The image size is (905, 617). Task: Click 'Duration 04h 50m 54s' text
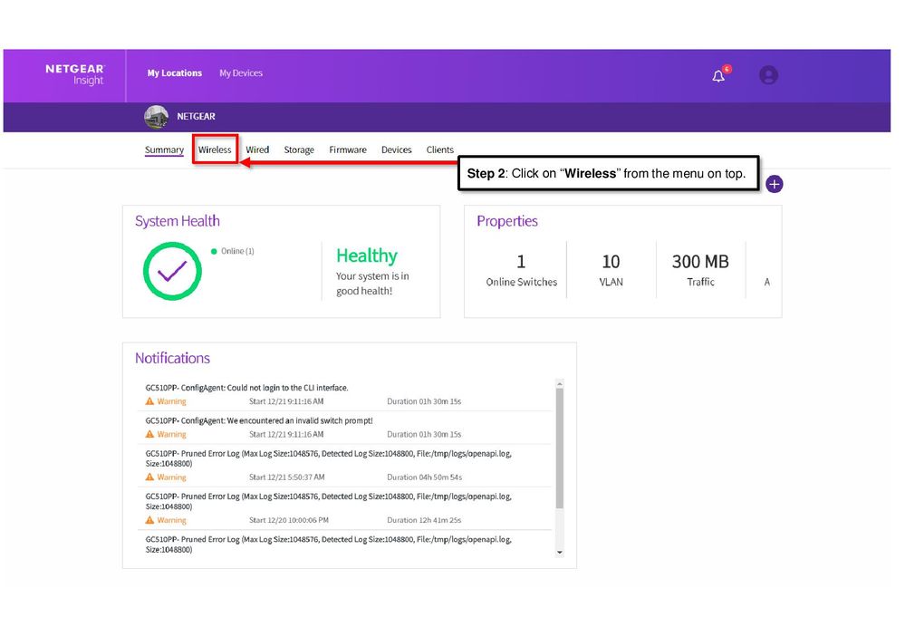tap(424, 477)
